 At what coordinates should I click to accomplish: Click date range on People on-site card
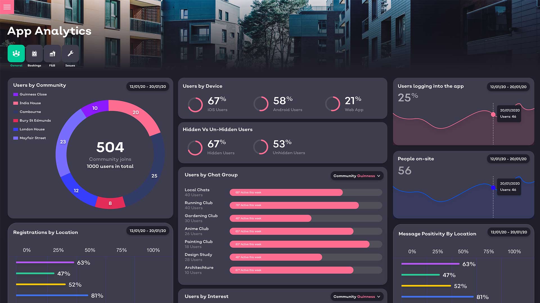click(508, 159)
